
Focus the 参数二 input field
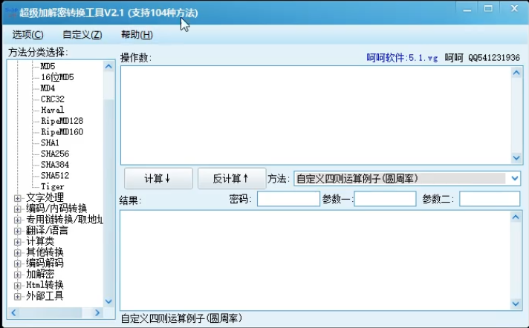pyautogui.click(x=489, y=199)
